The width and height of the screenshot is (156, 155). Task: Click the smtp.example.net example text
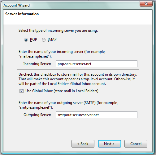36,107
